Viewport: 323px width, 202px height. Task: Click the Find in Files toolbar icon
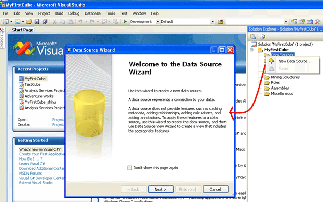(221, 22)
